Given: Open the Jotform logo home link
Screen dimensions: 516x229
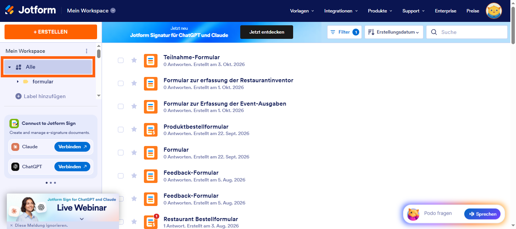Looking at the screenshot, I should tap(30, 10).
